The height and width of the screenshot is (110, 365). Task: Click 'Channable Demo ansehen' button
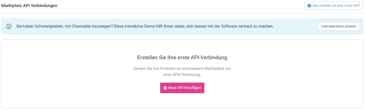[x=339, y=26]
